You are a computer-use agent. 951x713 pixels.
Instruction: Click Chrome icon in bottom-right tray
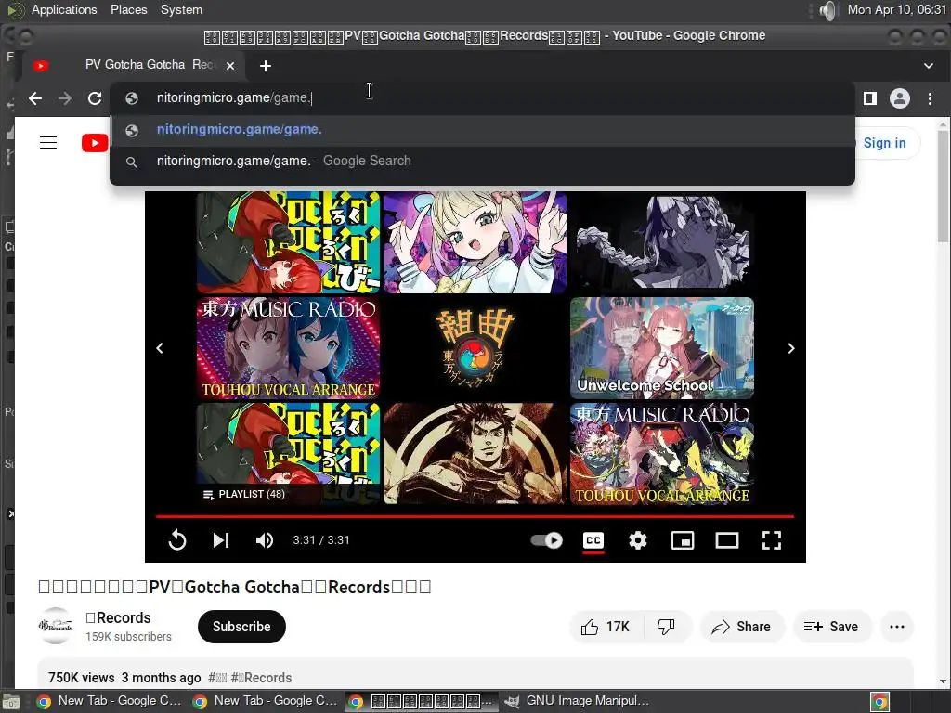click(x=879, y=702)
